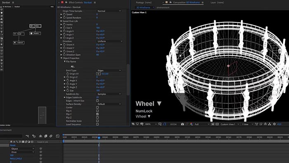Toggle the Size X stopwatch

64,28
